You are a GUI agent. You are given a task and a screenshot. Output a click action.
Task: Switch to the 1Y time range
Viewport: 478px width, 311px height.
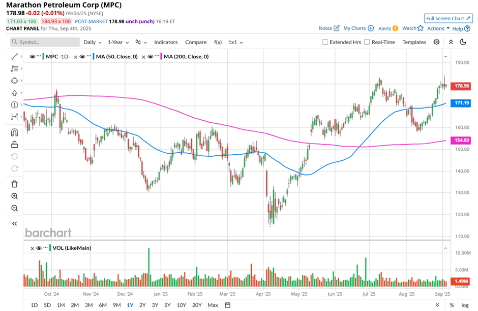tap(130, 305)
